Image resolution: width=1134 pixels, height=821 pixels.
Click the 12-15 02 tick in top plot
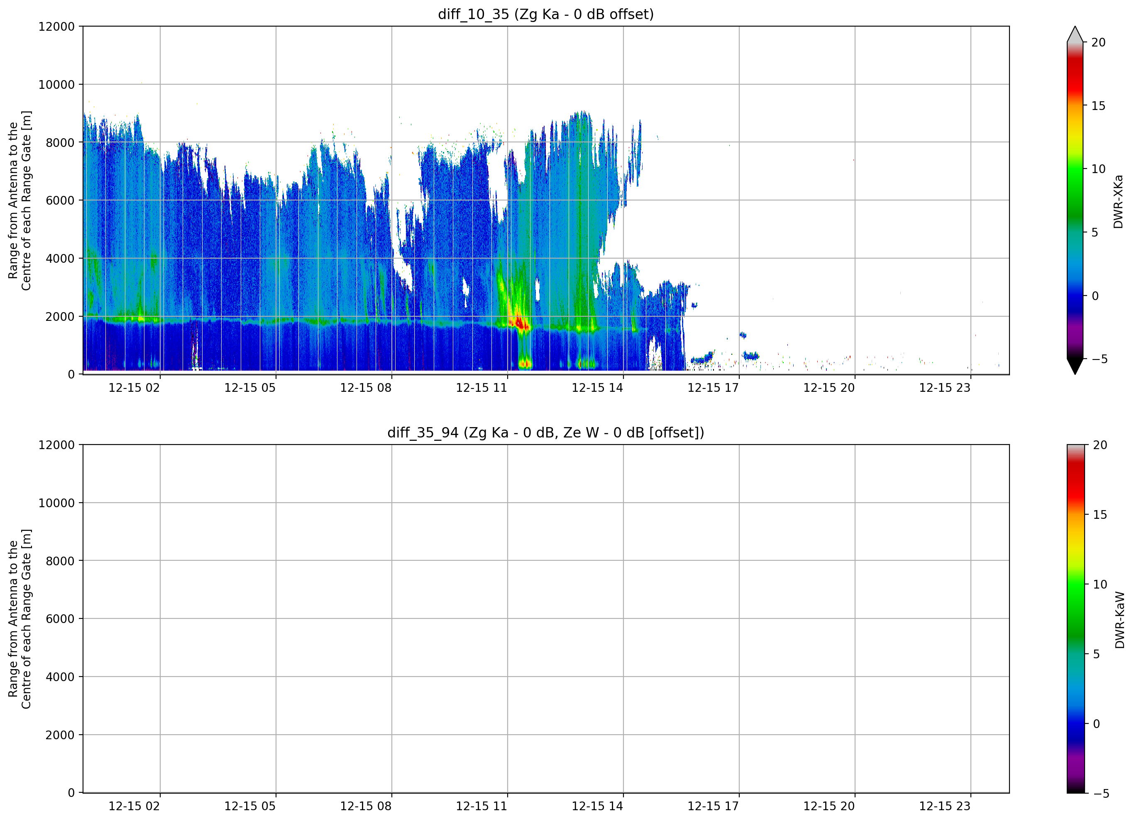coord(134,388)
